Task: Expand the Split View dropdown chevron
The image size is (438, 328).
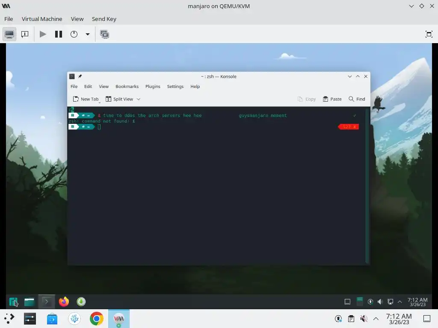Action: click(138, 99)
